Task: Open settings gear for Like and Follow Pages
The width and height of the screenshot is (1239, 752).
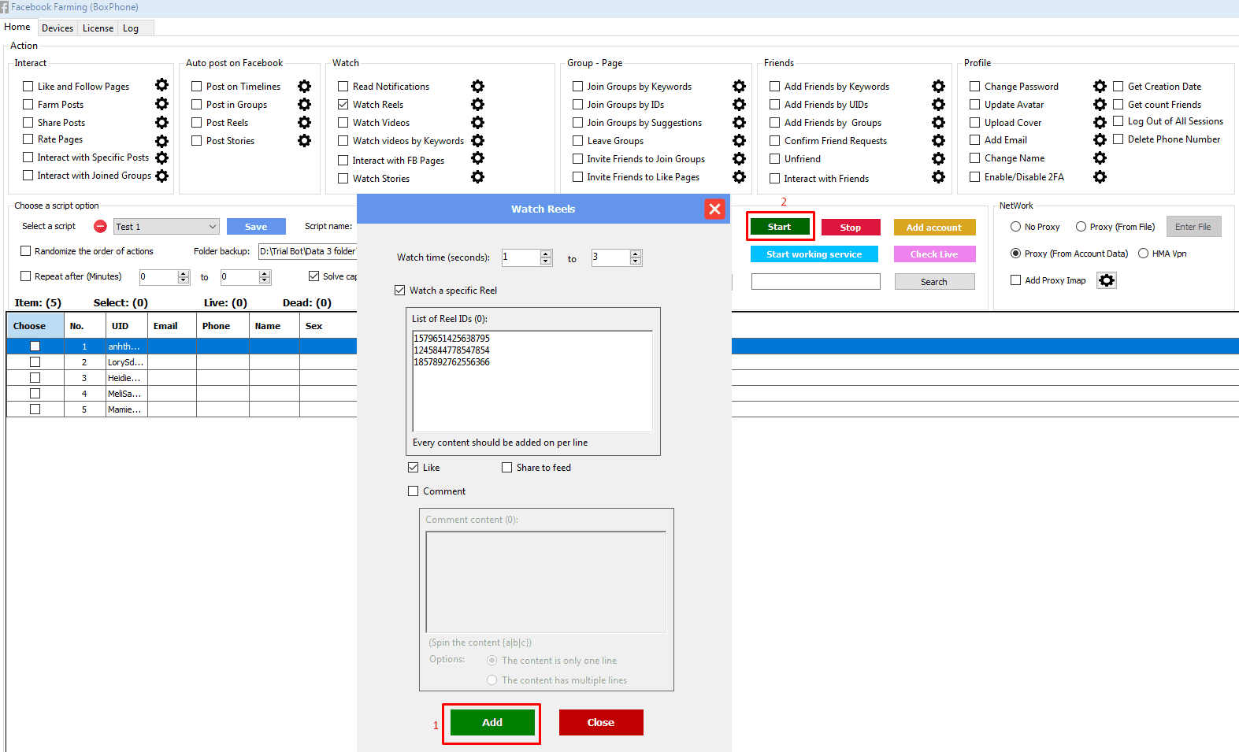Action: (x=161, y=85)
